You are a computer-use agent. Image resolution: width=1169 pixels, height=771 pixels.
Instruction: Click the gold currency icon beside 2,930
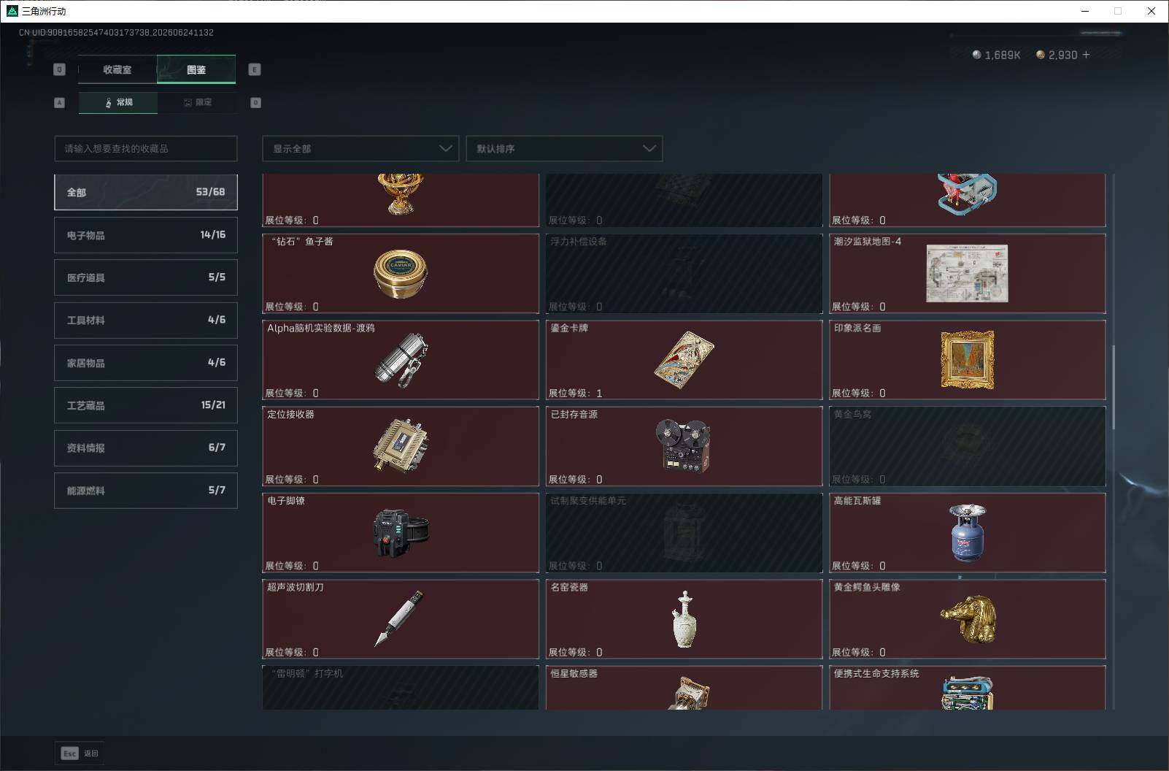[x=1041, y=55]
